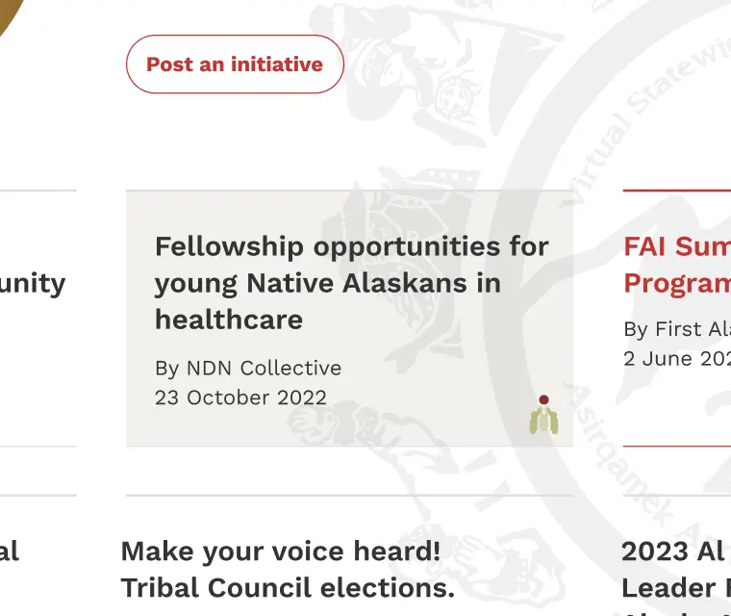Click the red top border of FAI card

point(677,191)
